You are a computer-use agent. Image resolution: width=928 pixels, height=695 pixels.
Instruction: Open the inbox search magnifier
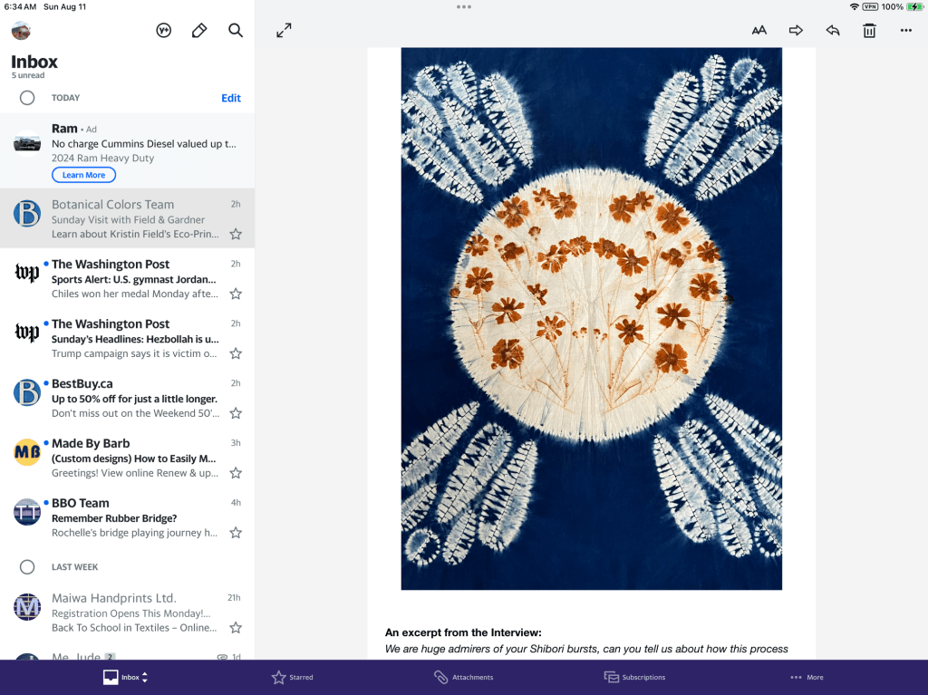coord(236,31)
